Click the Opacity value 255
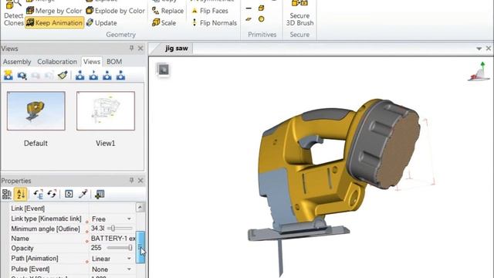Screen dimensions: 494x278 [x=96, y=248]
